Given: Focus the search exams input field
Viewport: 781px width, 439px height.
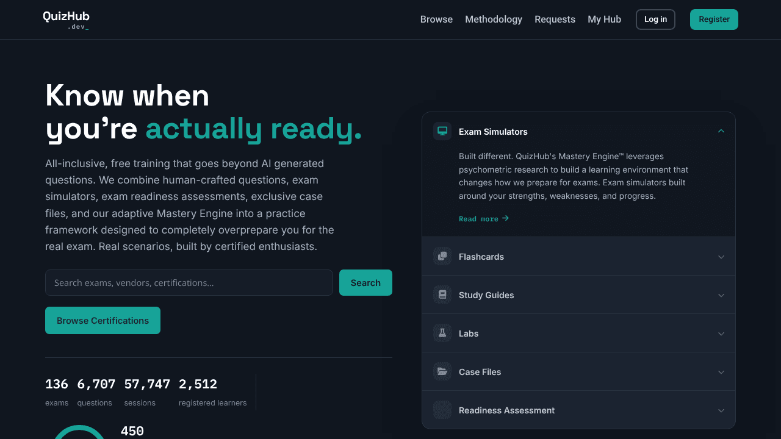Looking at the screenshot, I should pyautogui.click(x=189, y=282).
